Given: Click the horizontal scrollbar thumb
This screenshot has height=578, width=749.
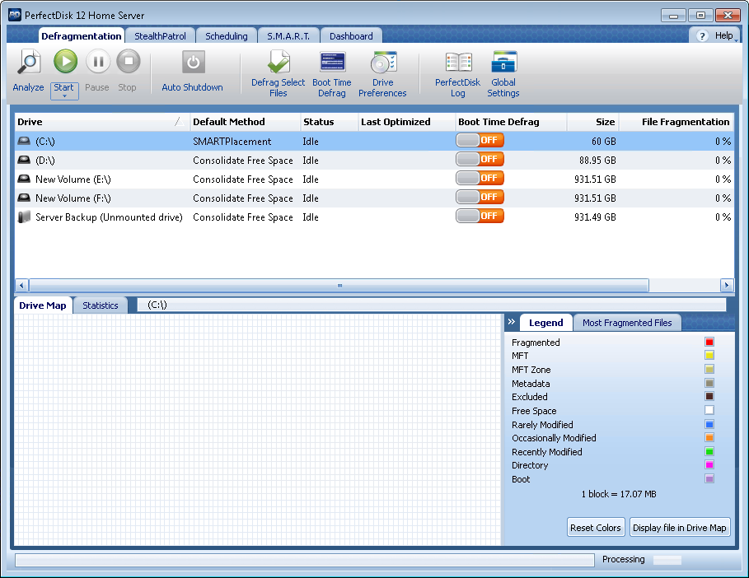Looking at the screenshot, I should click(339, 286).
